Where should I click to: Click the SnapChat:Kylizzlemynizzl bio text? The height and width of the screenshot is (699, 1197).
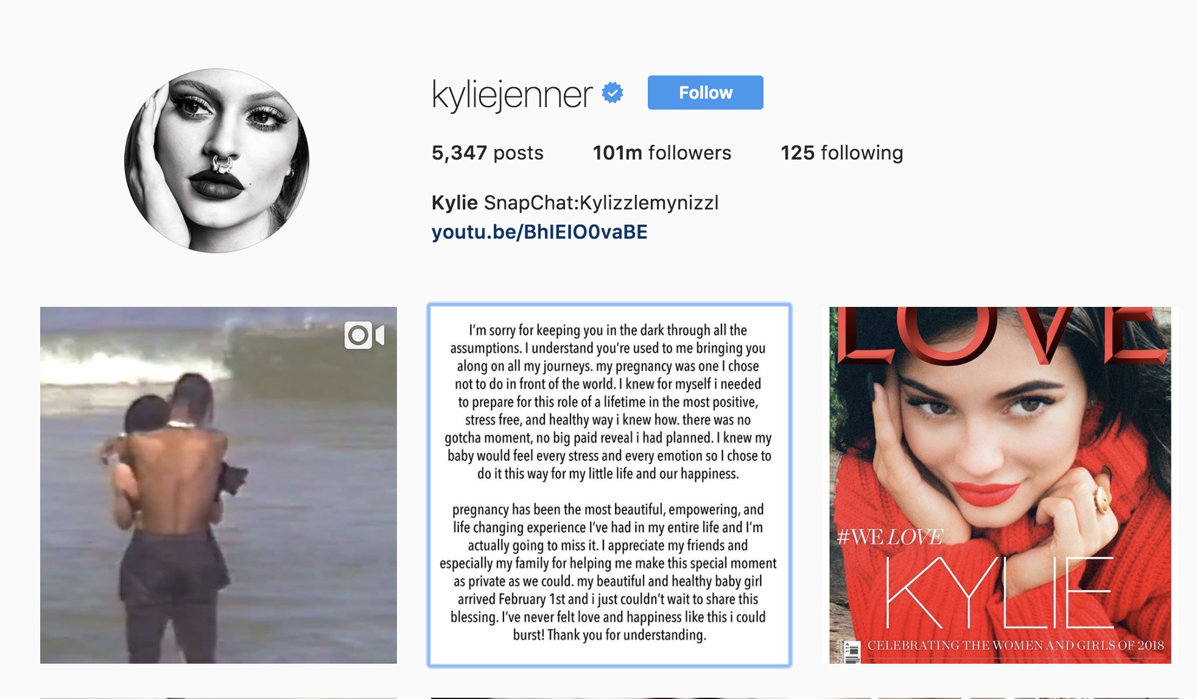602,203
